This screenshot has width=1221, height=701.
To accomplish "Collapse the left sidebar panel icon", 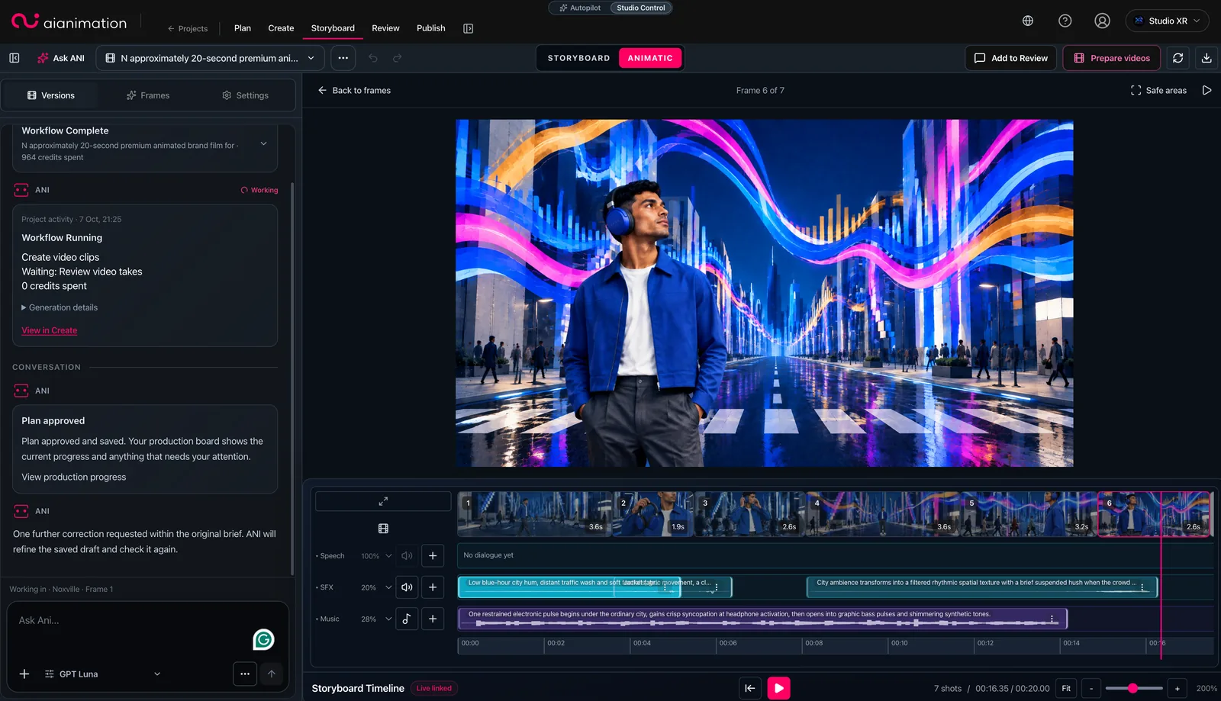I will click(x=14, y=58).
